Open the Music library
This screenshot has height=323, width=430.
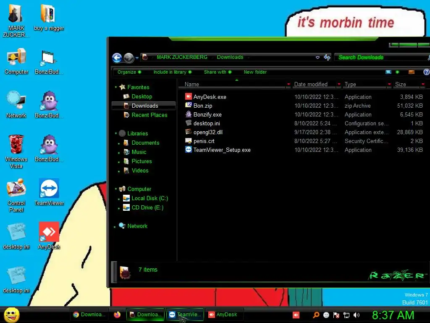(139, 152)
